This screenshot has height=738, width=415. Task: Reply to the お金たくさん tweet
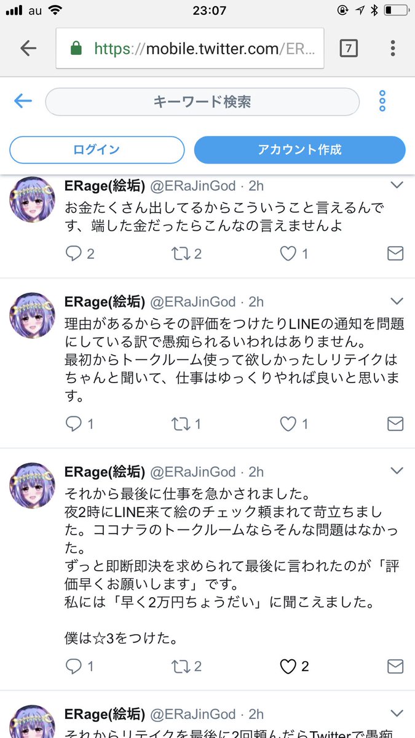click(x=73, y=253)
